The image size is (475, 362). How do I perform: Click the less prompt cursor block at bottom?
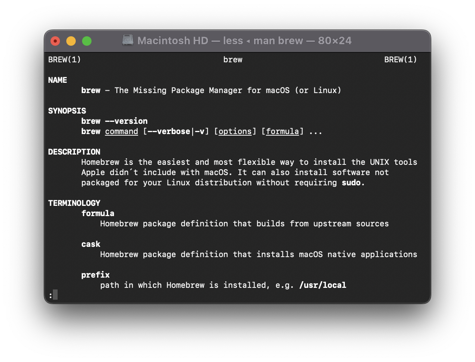pos(55,295)
